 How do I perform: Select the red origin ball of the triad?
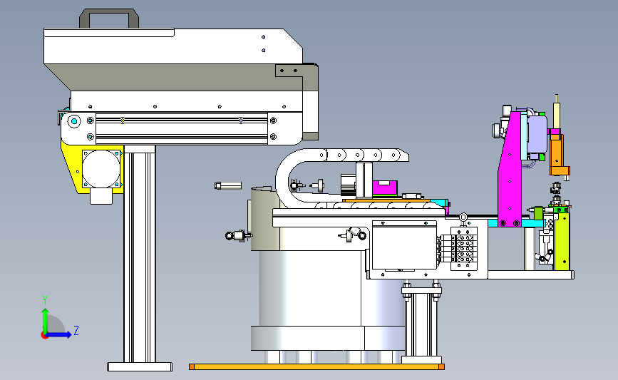(44, 336)
